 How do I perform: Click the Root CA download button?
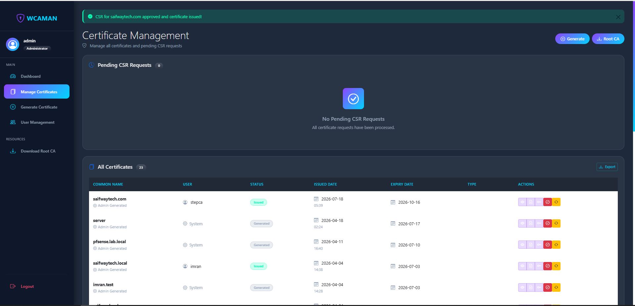[608, 39]
